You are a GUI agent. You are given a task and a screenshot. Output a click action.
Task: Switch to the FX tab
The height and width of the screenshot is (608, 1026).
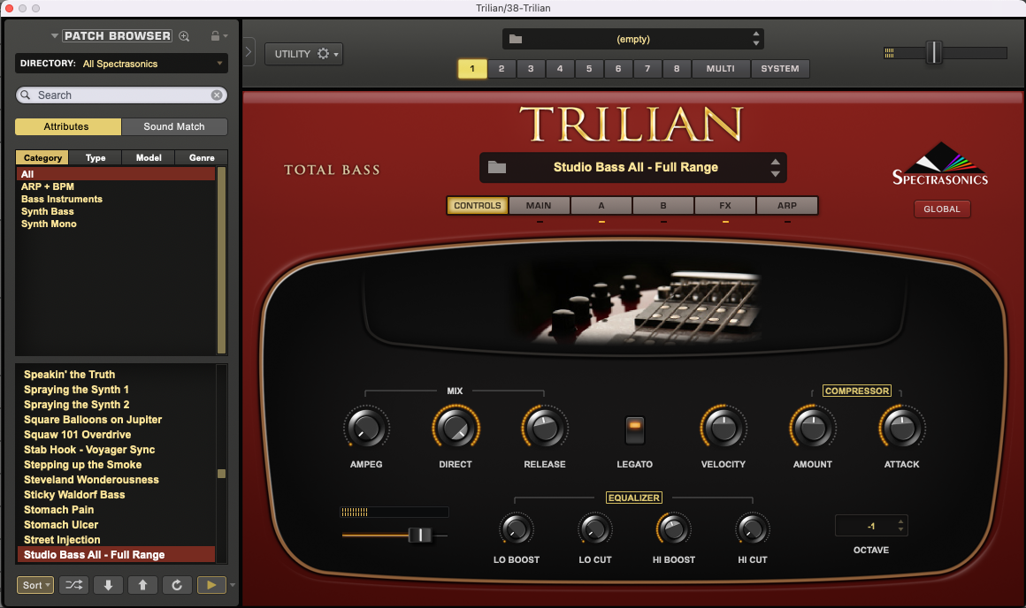click(x=725, y=205)
